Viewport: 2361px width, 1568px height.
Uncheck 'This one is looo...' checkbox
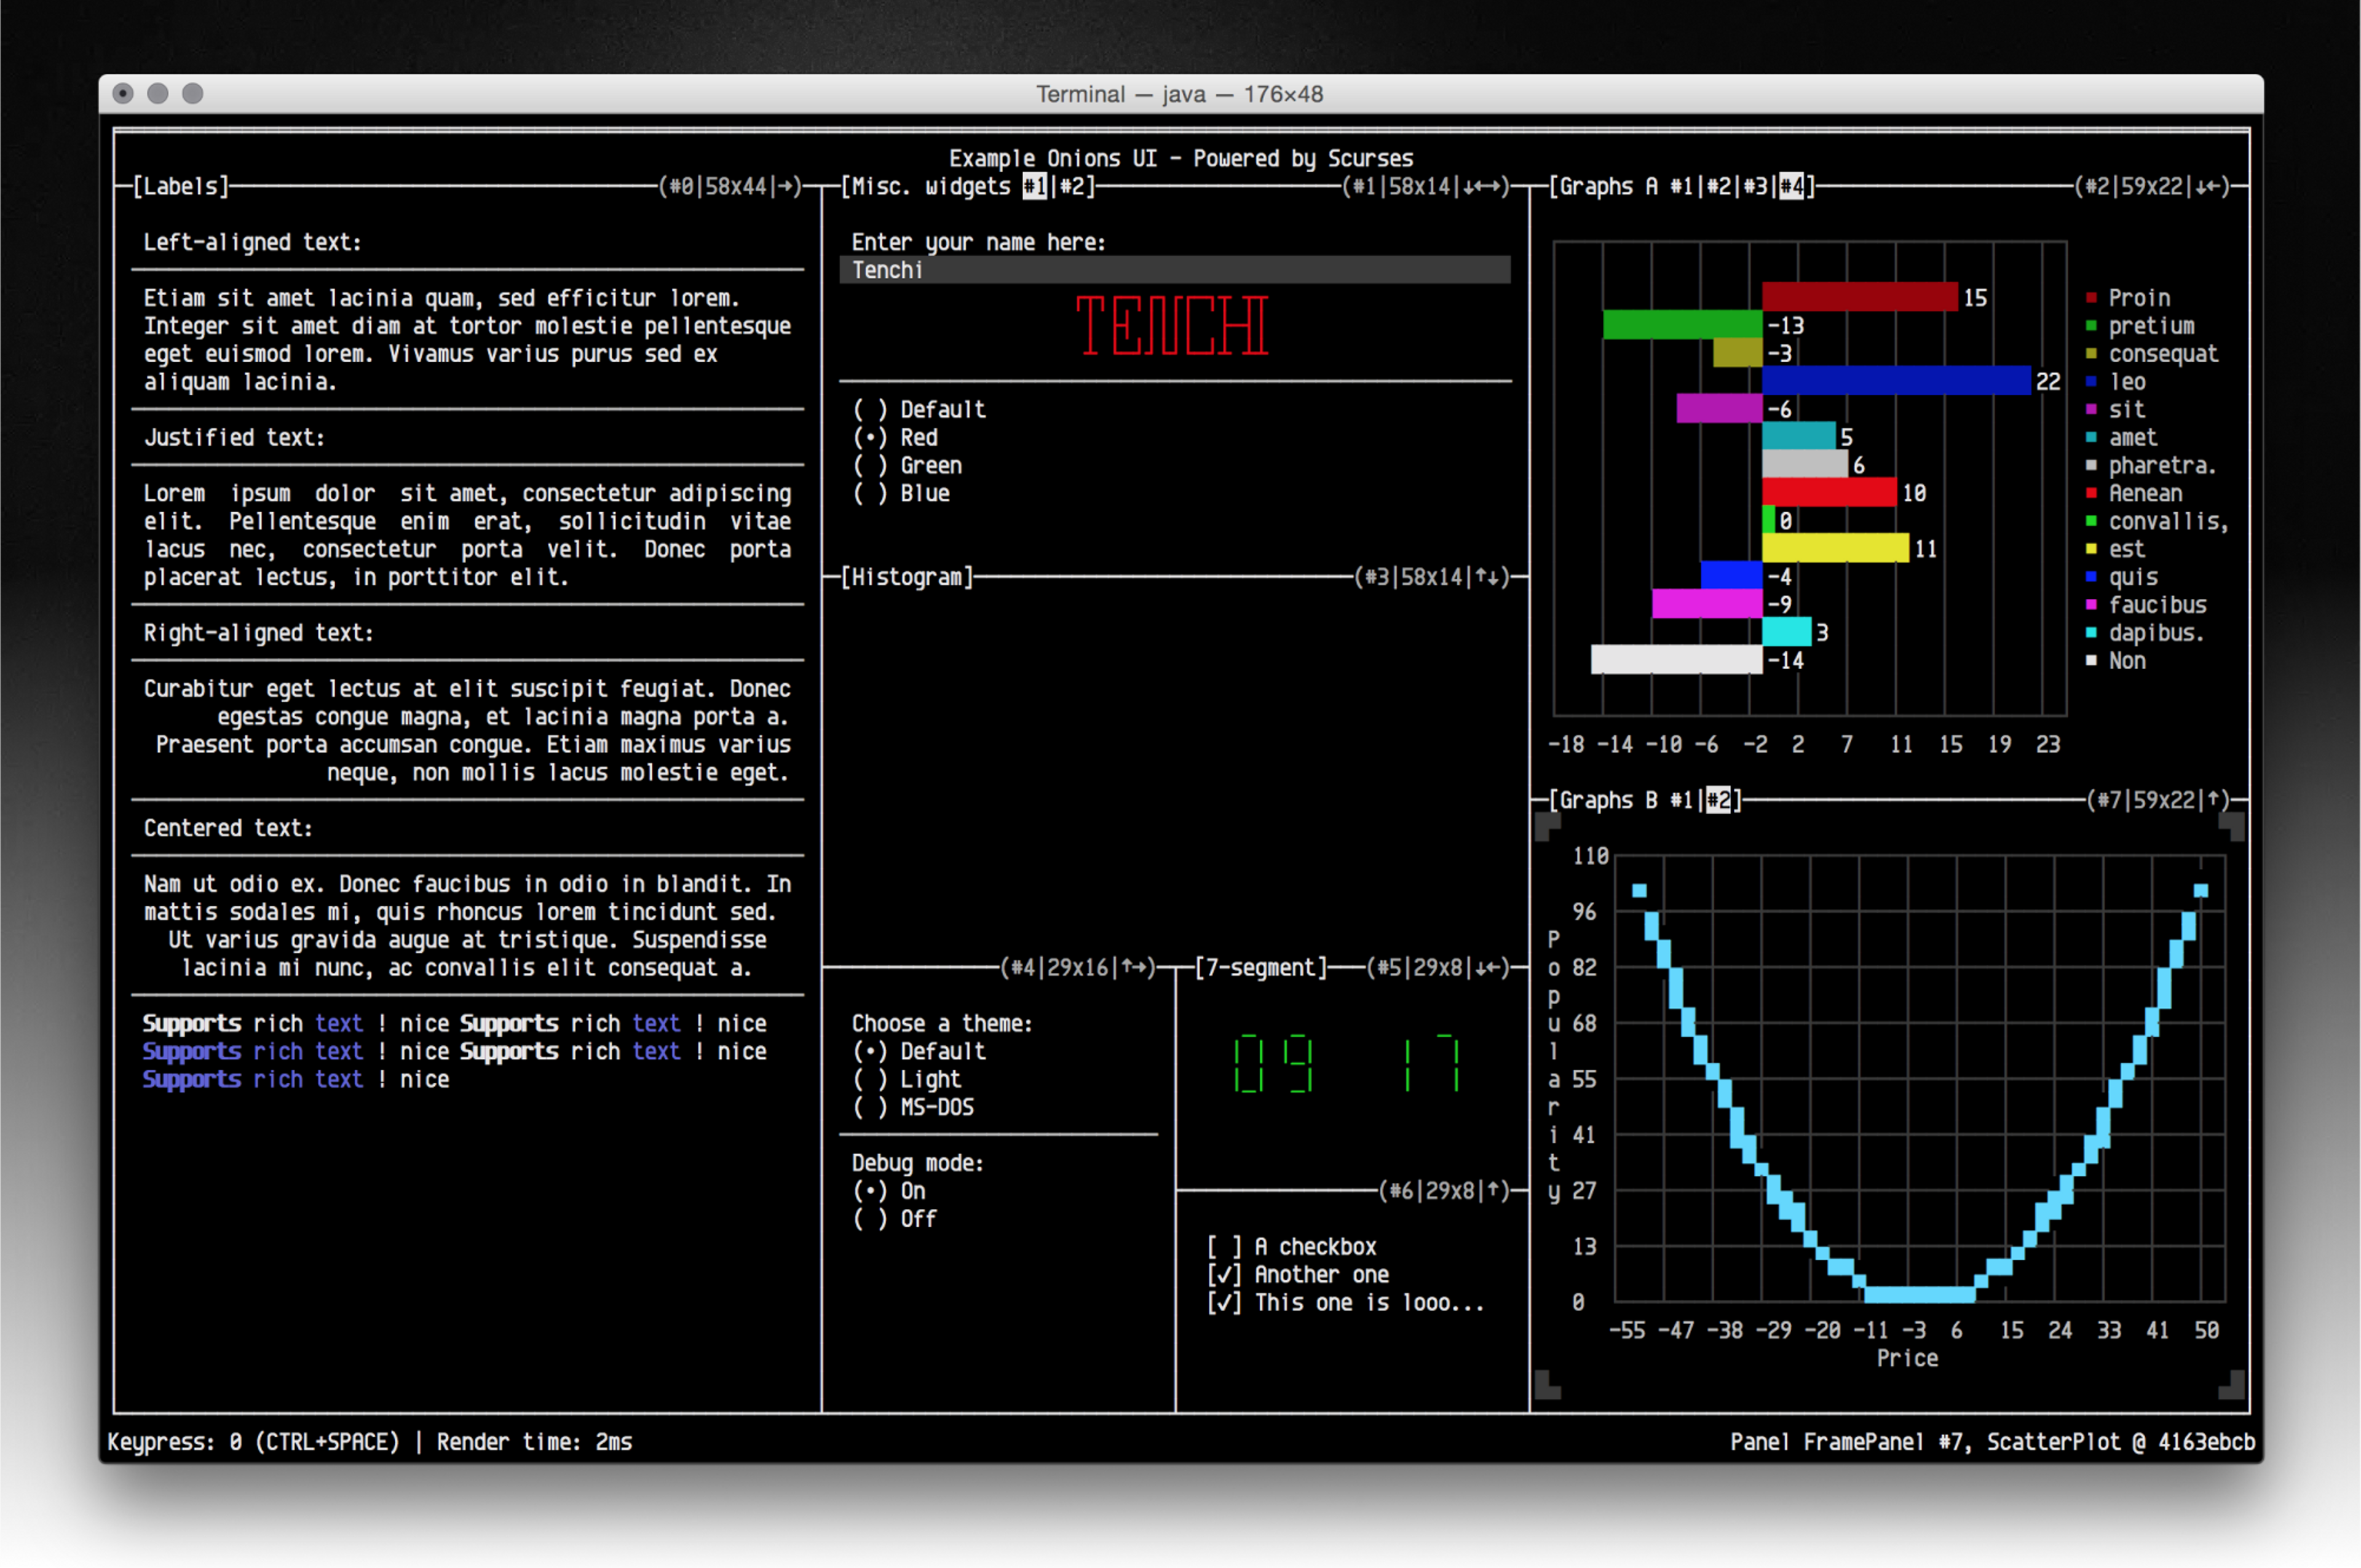[1346, 1303]
